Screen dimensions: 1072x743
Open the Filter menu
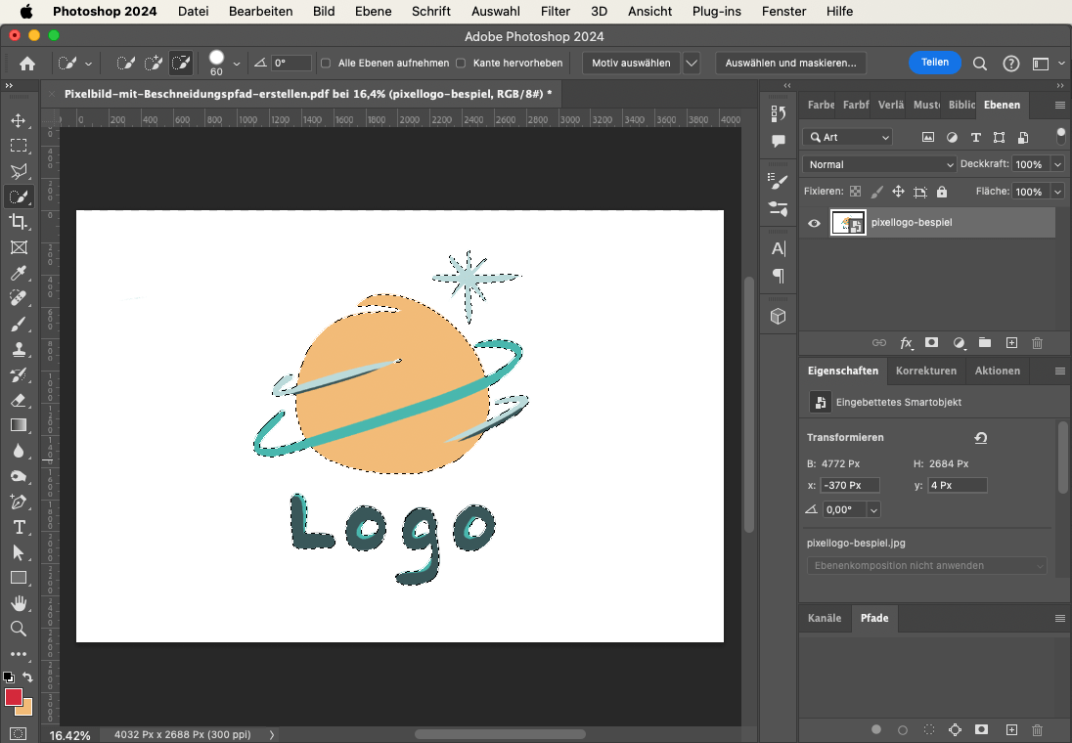(x=556, y=11)
